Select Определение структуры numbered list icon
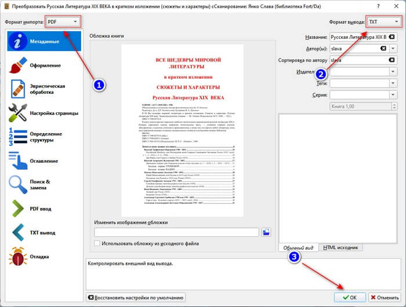Viewport: 406px width, 307px height. pos(18,137)
